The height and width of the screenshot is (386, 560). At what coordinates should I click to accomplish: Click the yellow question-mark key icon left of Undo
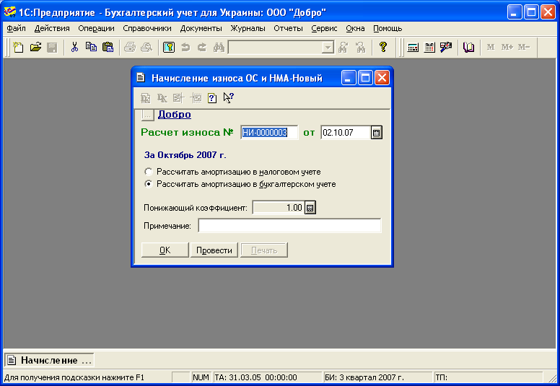pos(169,47)
